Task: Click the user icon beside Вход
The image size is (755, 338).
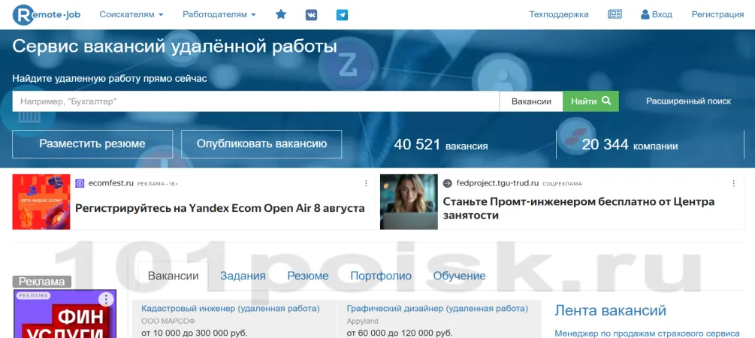Action: click(x=645, y=14)
